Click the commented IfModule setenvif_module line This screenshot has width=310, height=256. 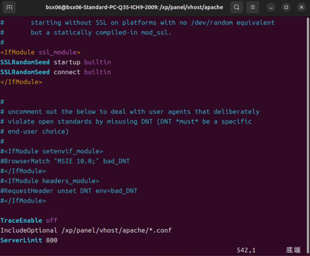52,151
